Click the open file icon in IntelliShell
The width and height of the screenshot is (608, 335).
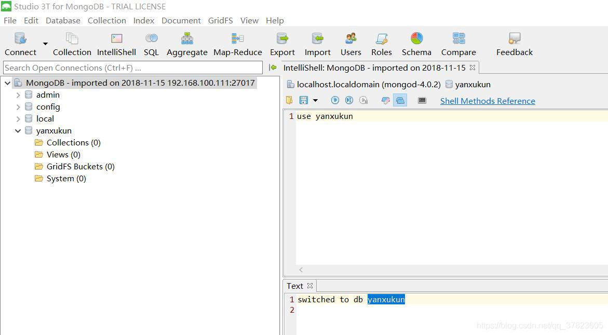289,100
